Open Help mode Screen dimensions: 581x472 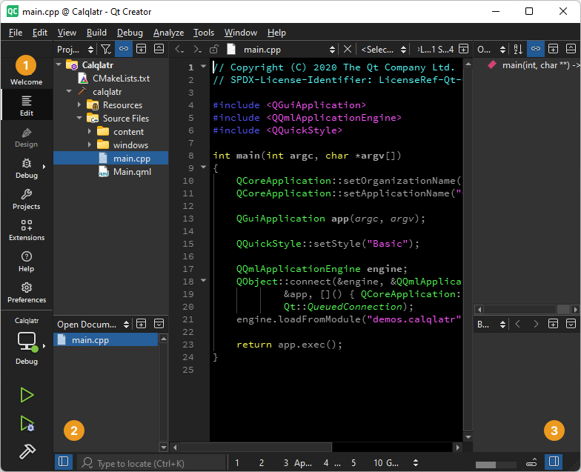[27, 262]
